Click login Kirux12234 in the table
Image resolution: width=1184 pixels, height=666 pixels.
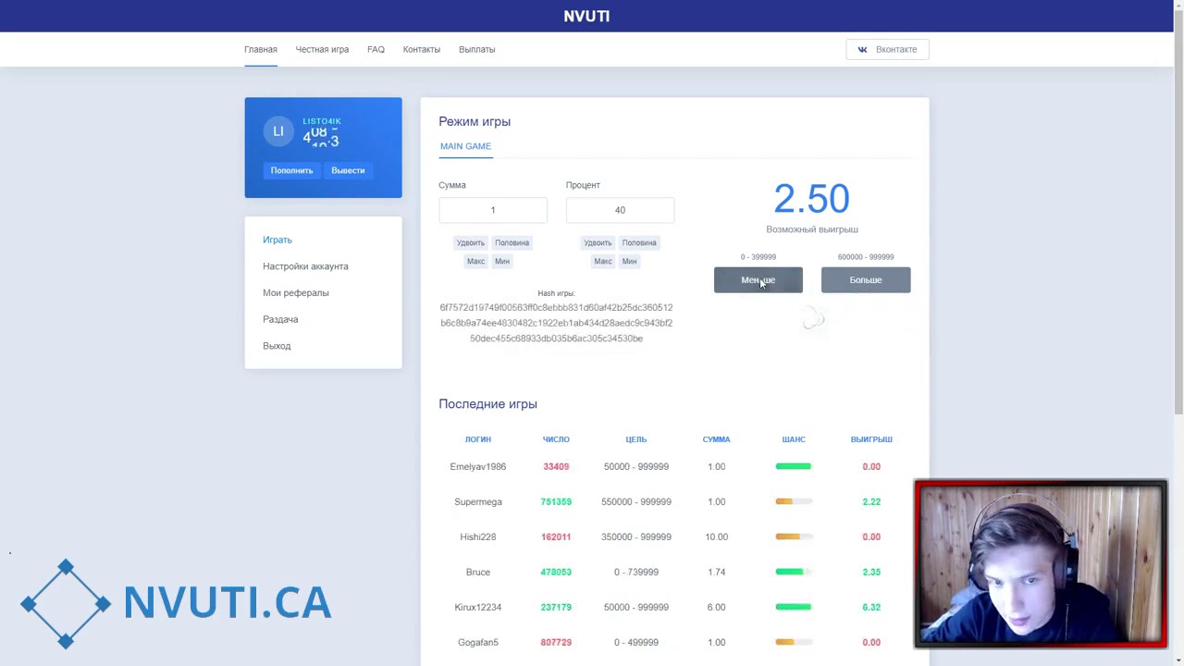(478, 608)
